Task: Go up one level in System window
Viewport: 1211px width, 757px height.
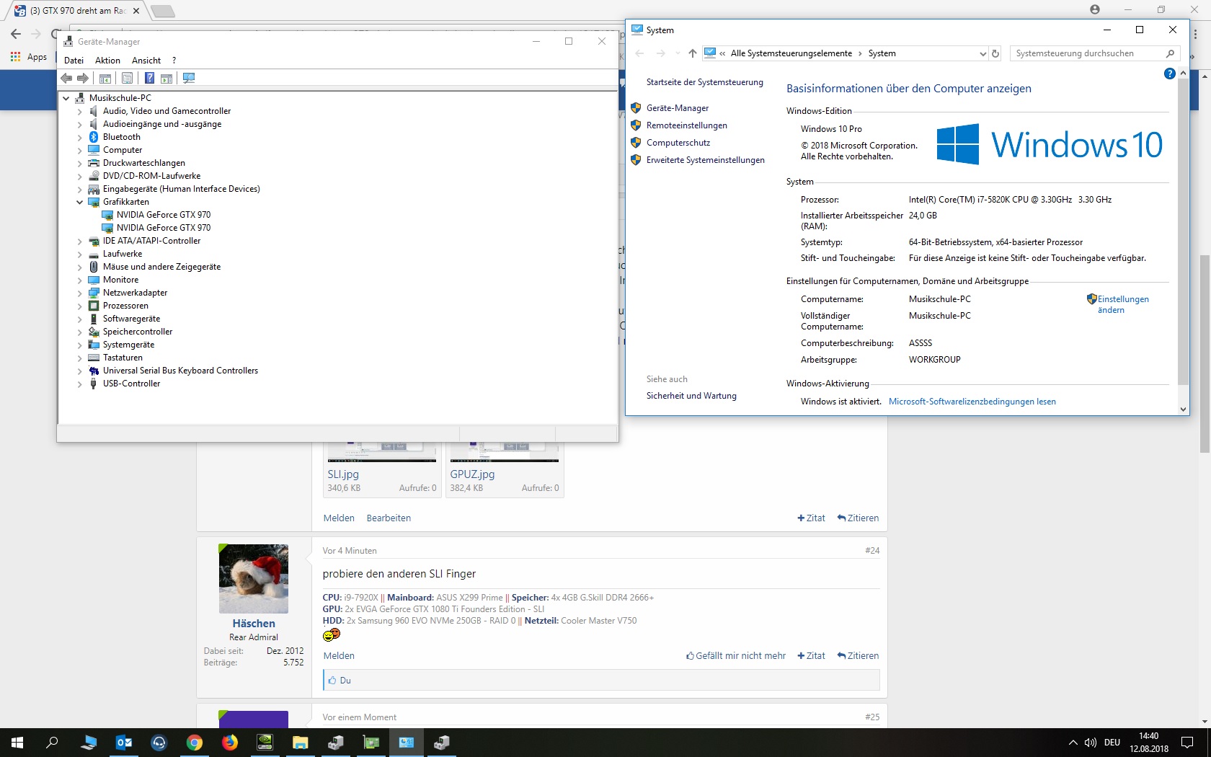Action: 693,53
